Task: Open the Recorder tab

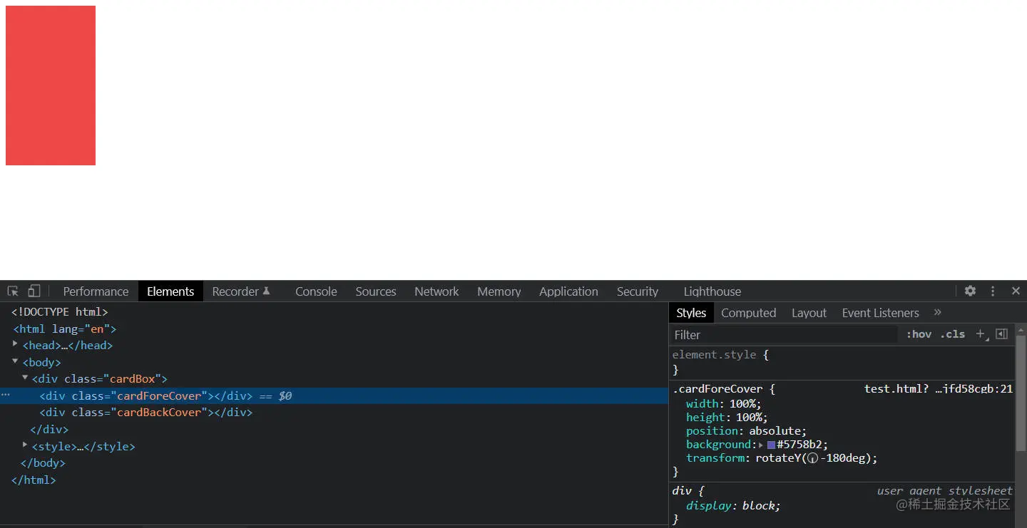Action: [241, 291]
